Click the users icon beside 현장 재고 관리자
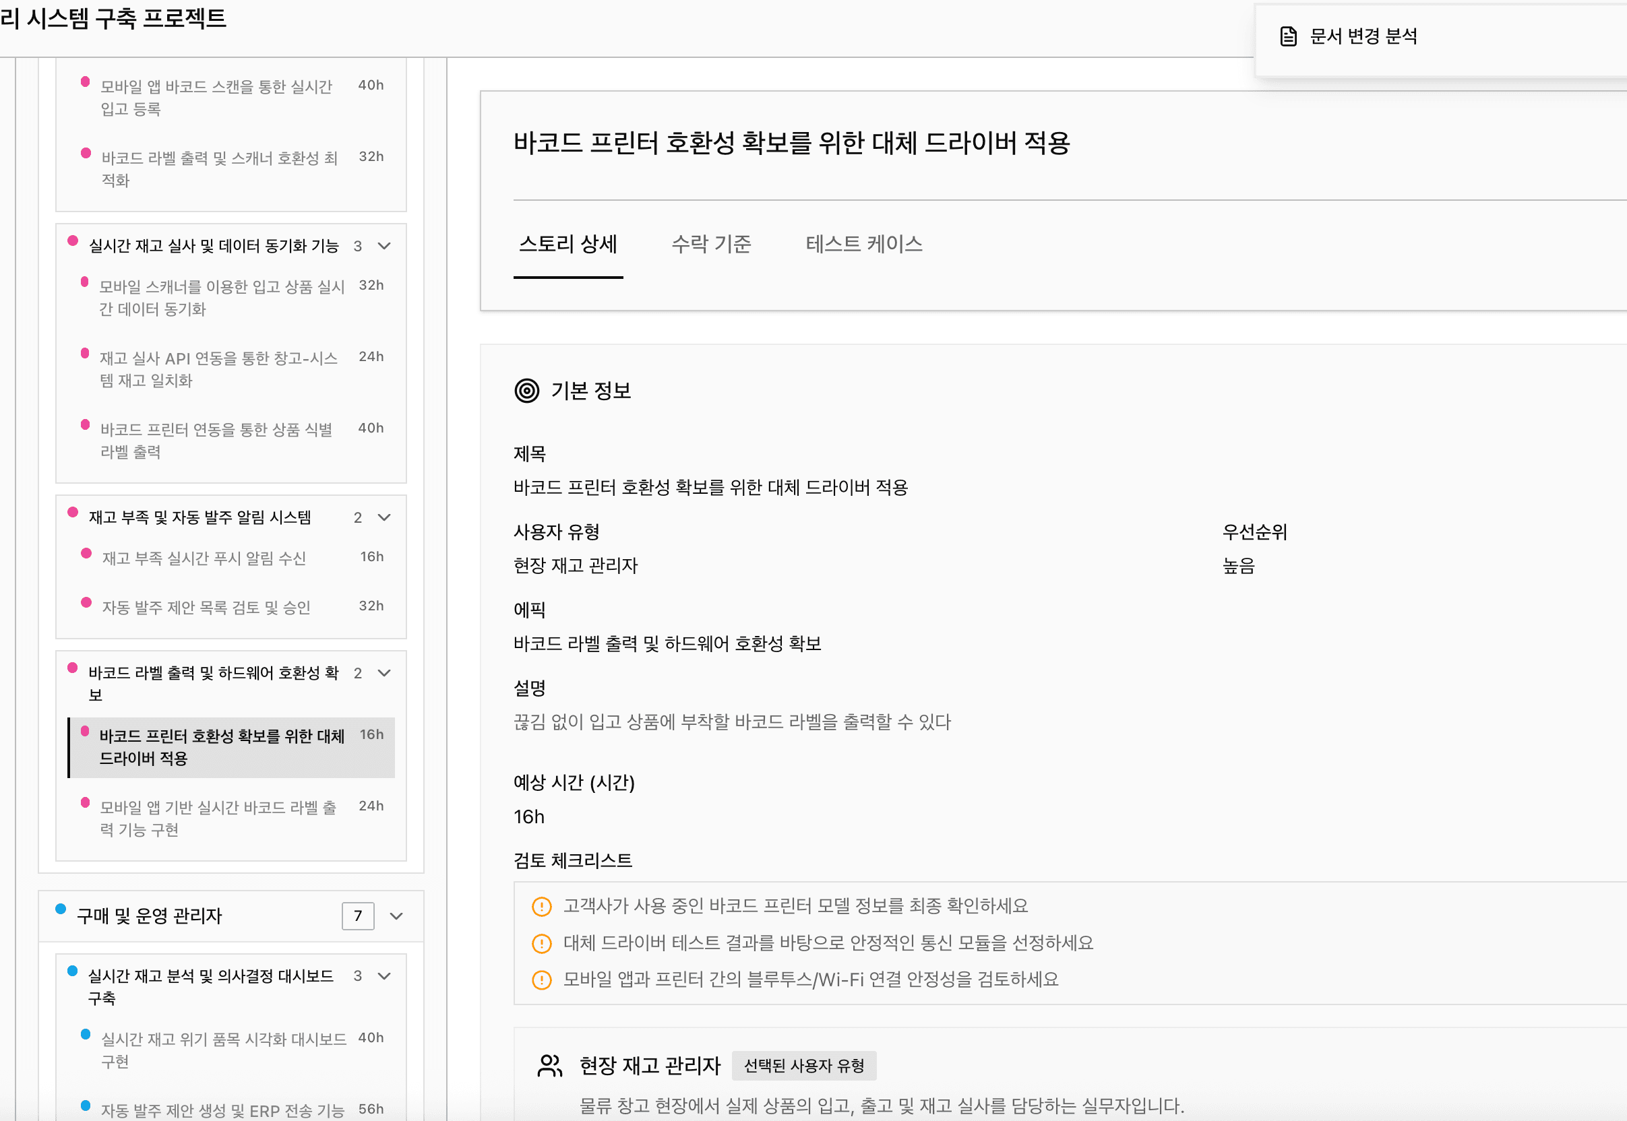This screenshot has width=1627, height=1121. click(x=549, y=1066)
